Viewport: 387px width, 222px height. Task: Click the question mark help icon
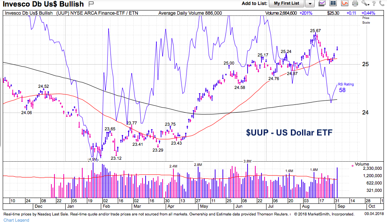[374, 3]
